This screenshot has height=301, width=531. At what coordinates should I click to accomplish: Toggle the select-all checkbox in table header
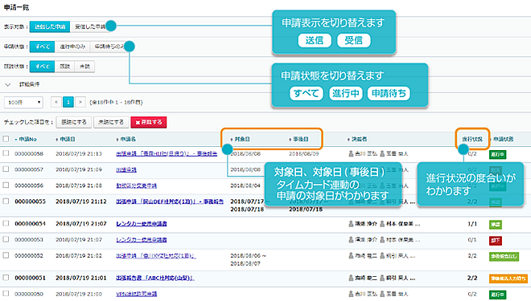[6, 139]
